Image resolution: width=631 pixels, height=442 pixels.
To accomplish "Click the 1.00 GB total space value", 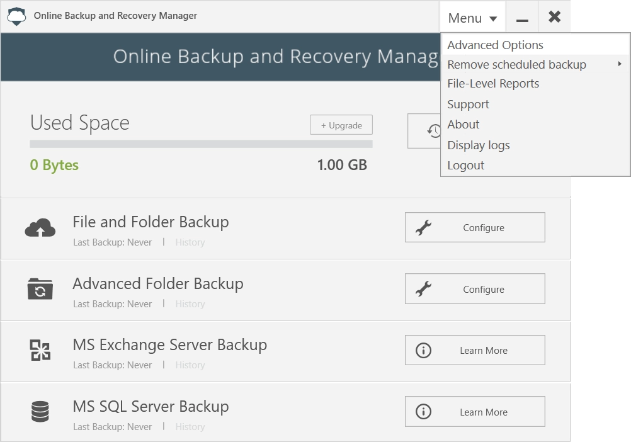I will 342,165.
